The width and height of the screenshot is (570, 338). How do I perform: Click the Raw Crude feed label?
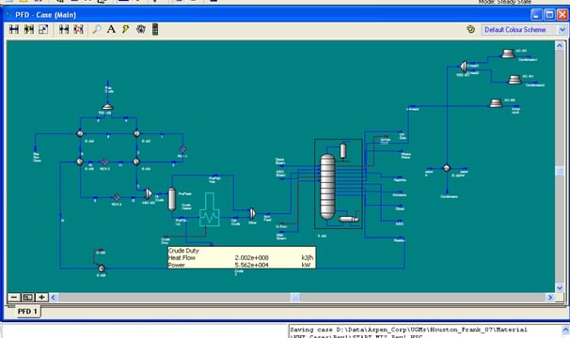[x=109, y=90]
